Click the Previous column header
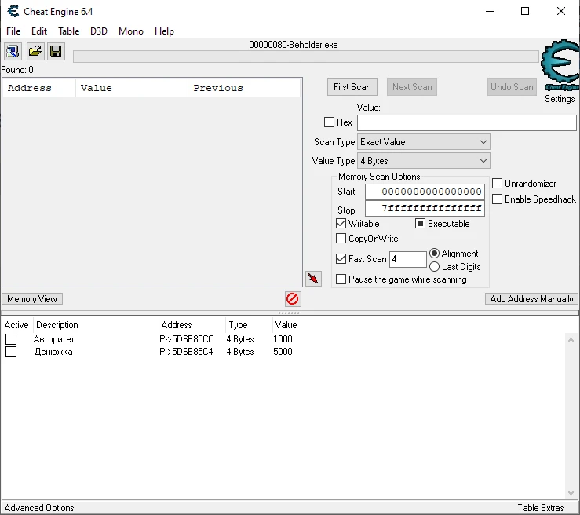The width and height of the screenshot is (580, 515). pos(244,88)
